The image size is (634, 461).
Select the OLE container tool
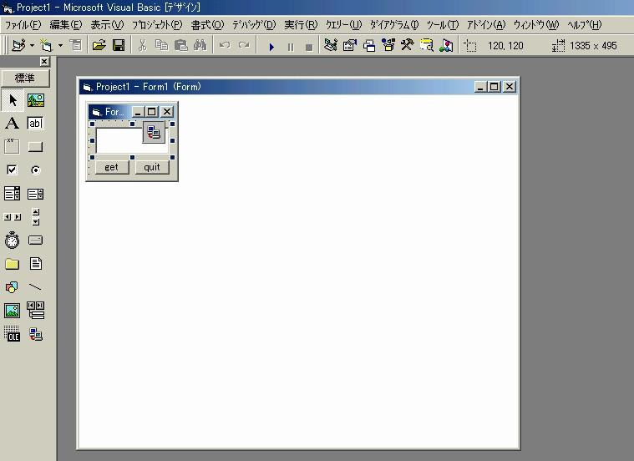click(13, 334)
